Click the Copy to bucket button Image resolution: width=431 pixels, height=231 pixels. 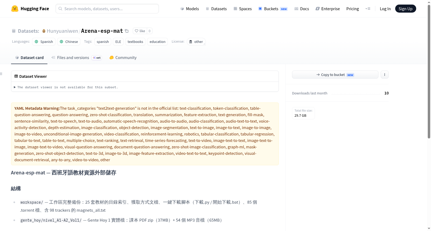click(x=335, y=75)
